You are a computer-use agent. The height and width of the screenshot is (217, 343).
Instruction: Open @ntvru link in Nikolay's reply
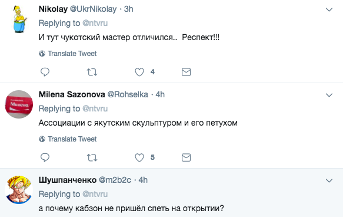coord(95,23)
